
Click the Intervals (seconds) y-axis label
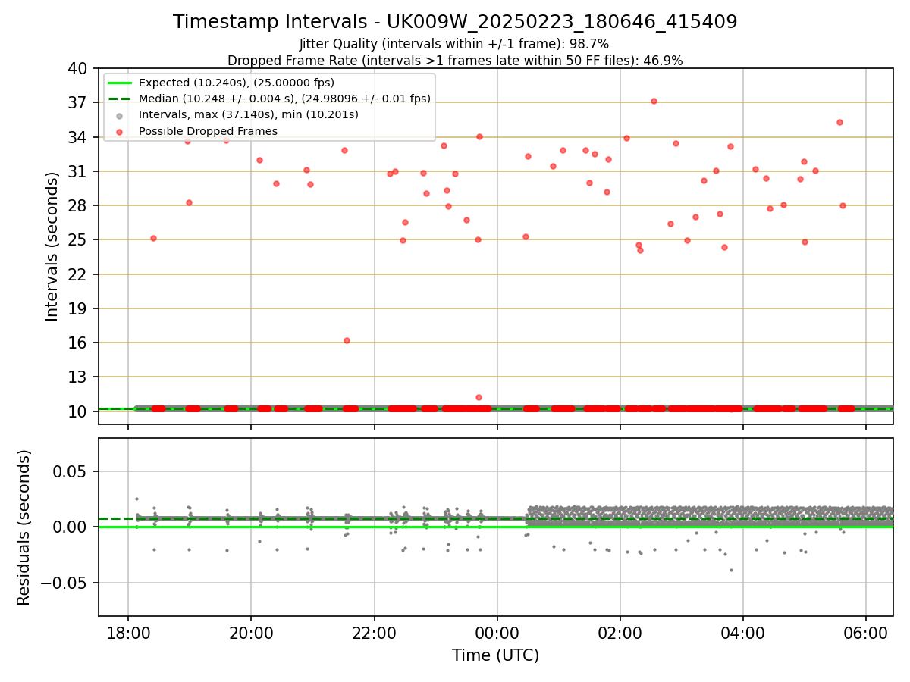coord(52,246)
